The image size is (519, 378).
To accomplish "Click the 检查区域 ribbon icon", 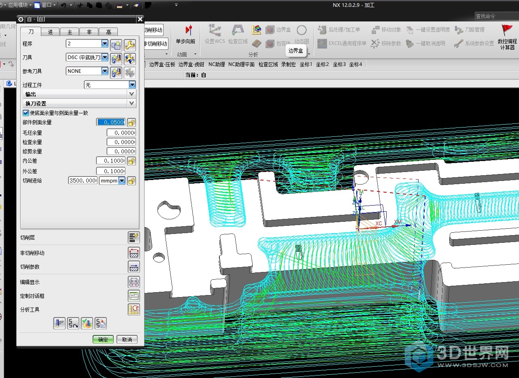I will (238, 30).
